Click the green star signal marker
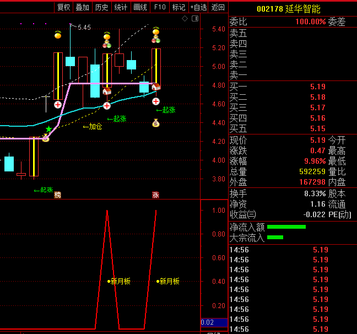 point(48,129)
